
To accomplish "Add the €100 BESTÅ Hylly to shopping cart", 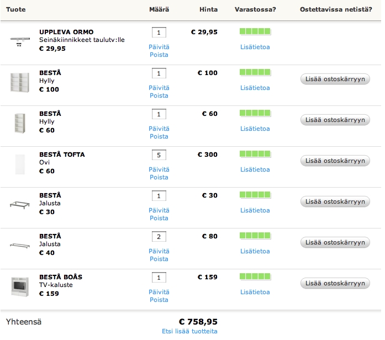I will coord(335,79).
